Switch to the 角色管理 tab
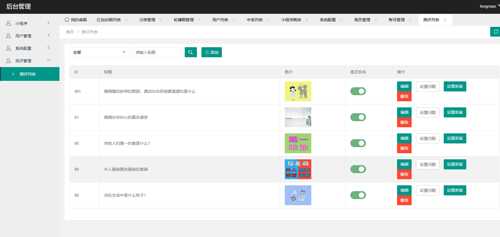The image size is (500, 237). click(x=362, y=20)
